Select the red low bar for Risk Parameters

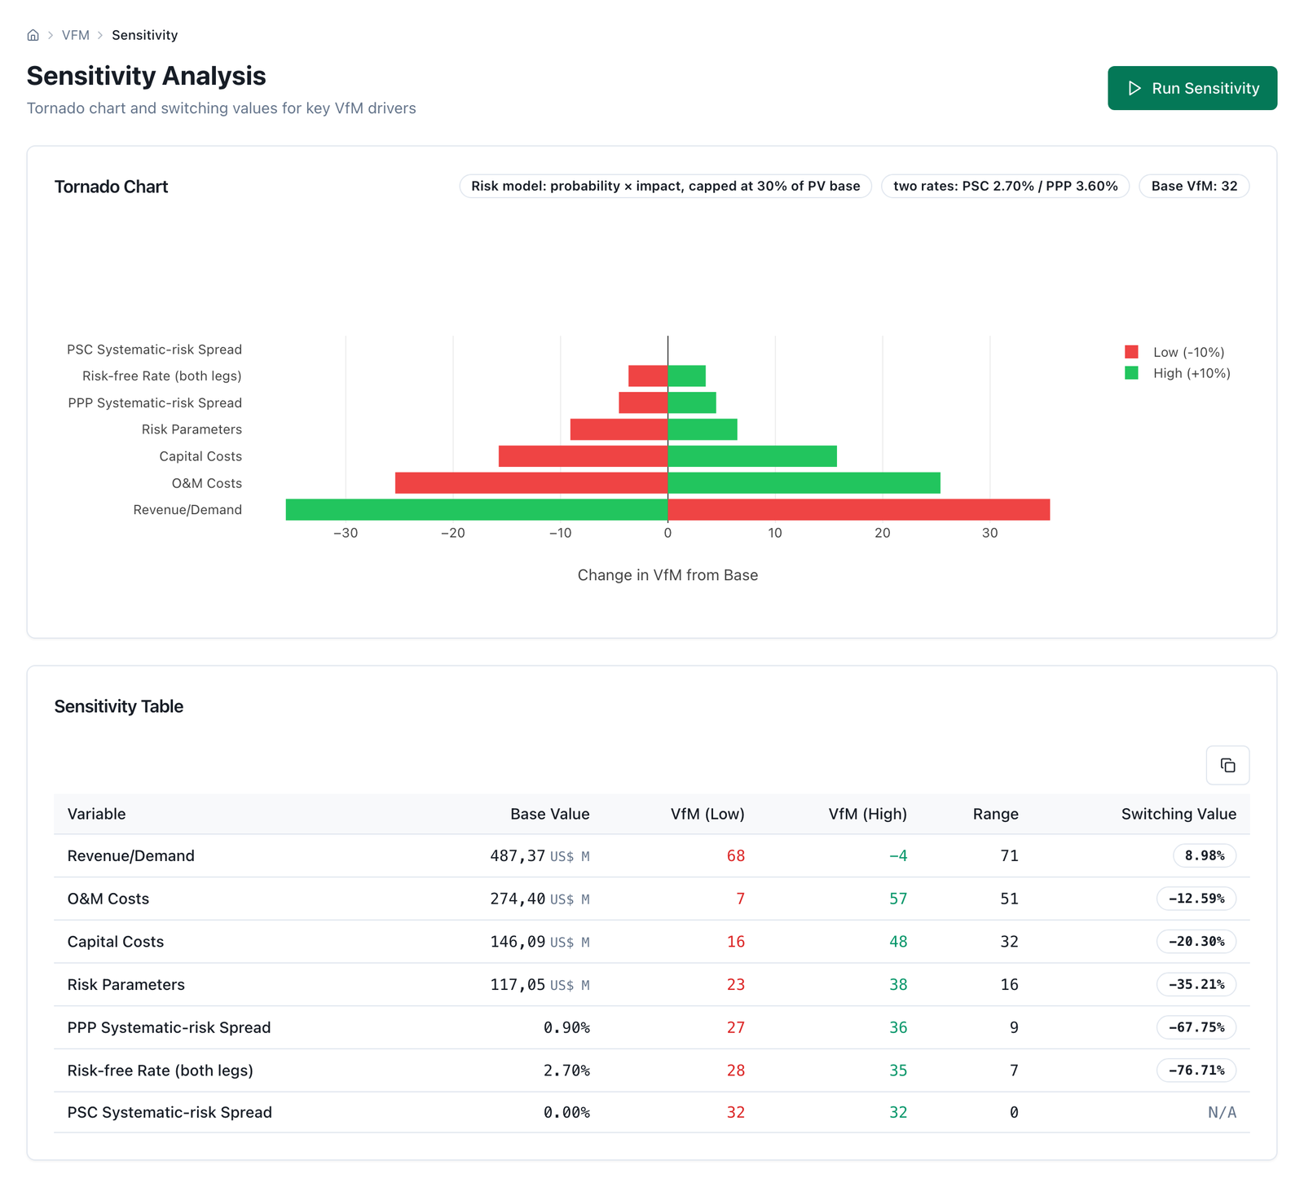619,429
